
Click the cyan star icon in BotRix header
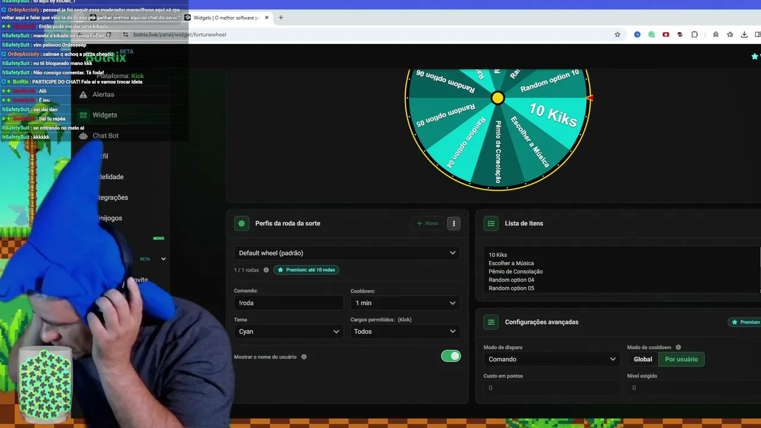[755, 56]
